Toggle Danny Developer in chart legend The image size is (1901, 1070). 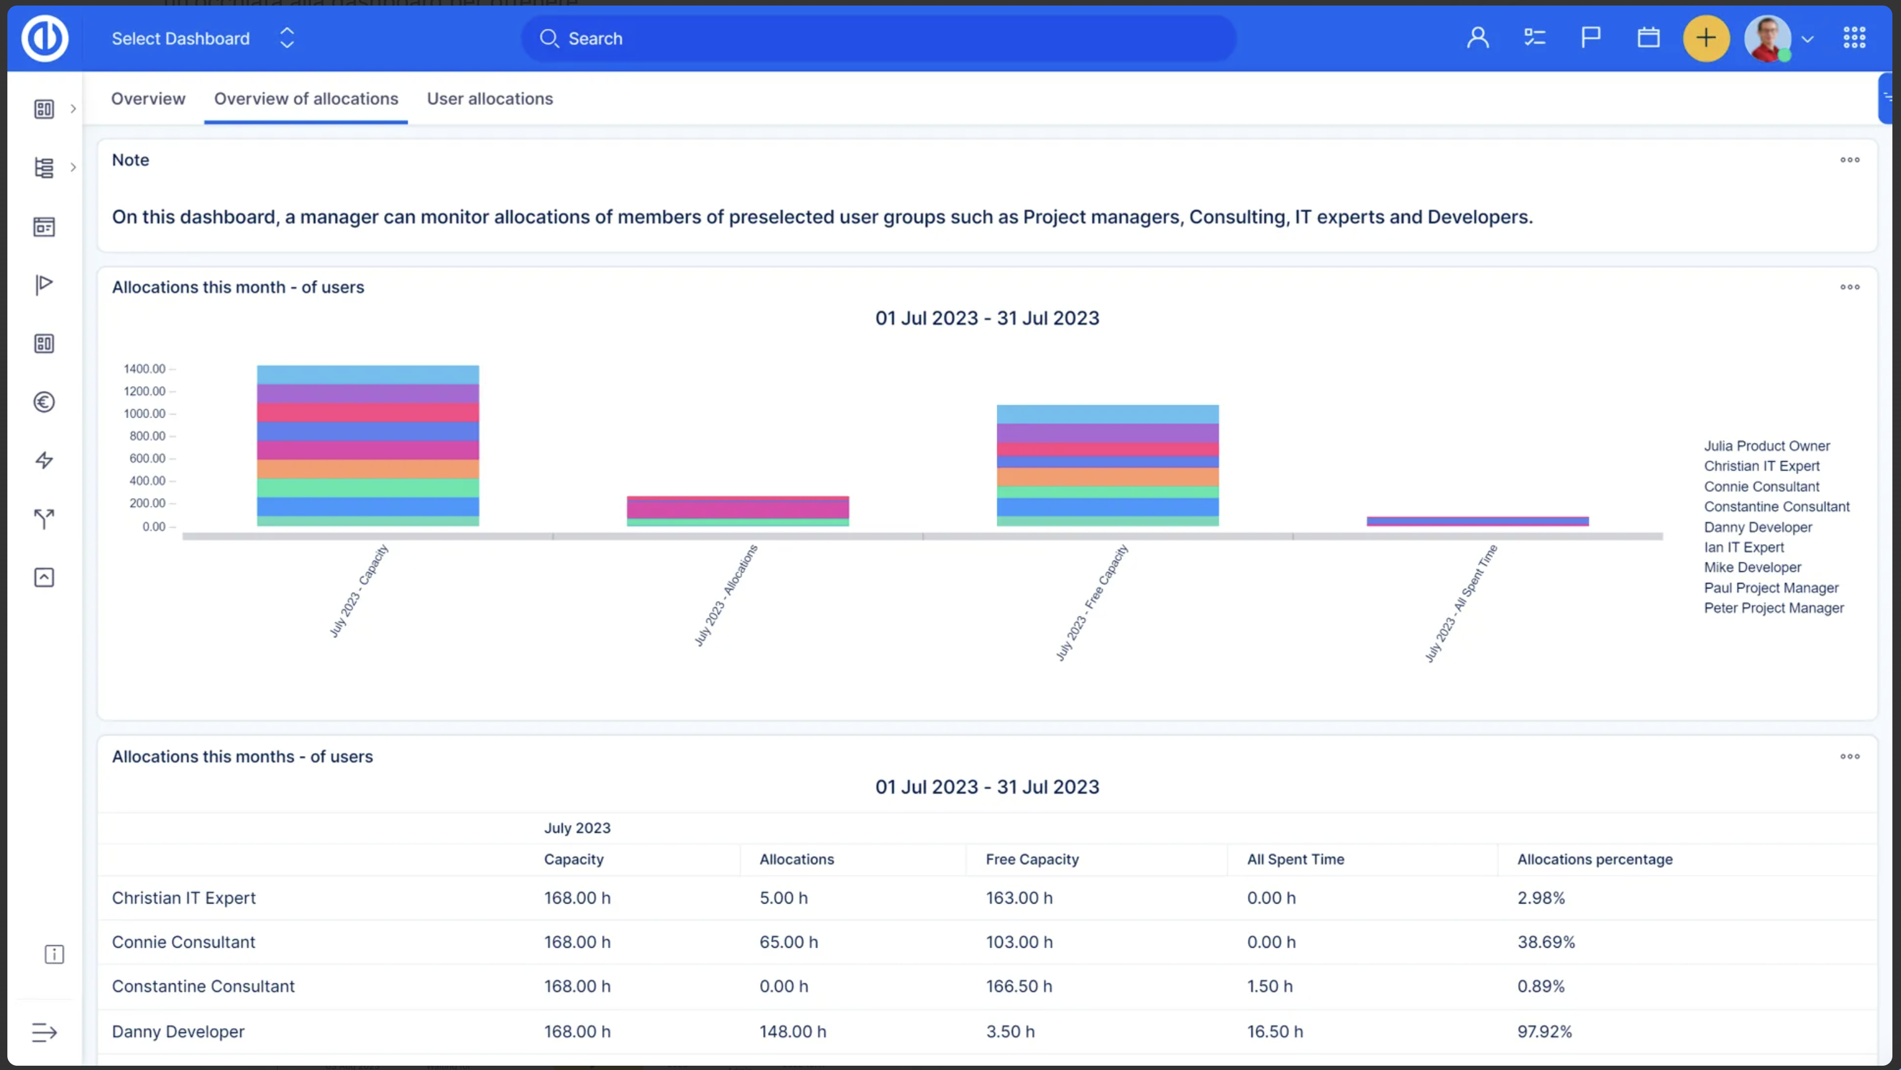(1758, 527)
